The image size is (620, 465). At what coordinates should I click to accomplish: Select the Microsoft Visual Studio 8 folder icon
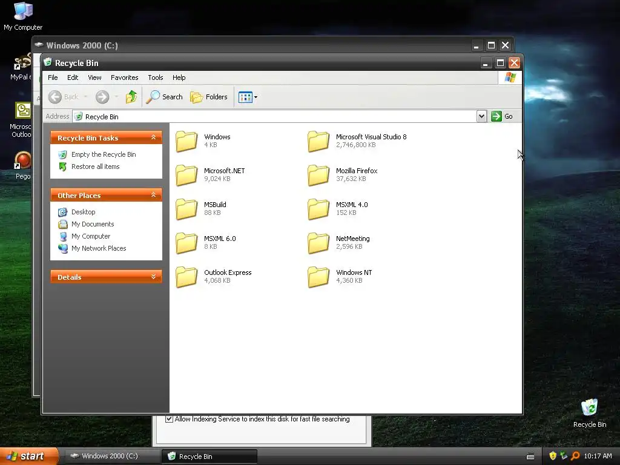318,141
